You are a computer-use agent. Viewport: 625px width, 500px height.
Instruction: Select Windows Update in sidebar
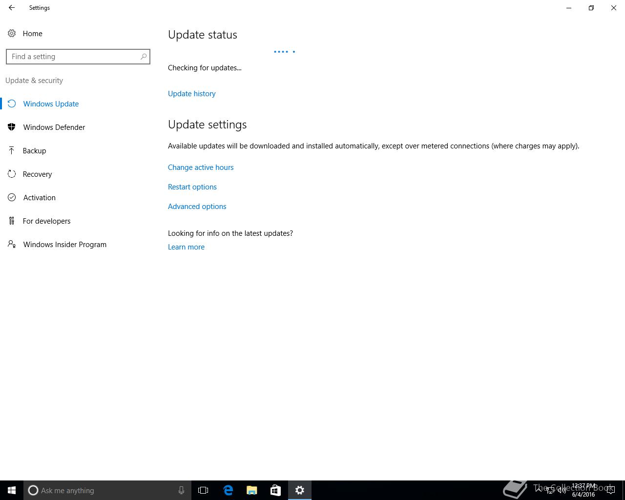click(51, 104)
